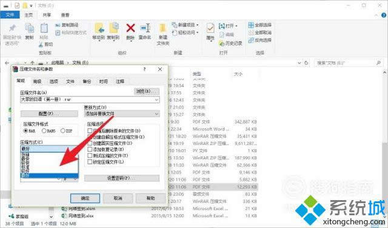Click the Cut (剪切) scissors icon

tap(41, 44)
